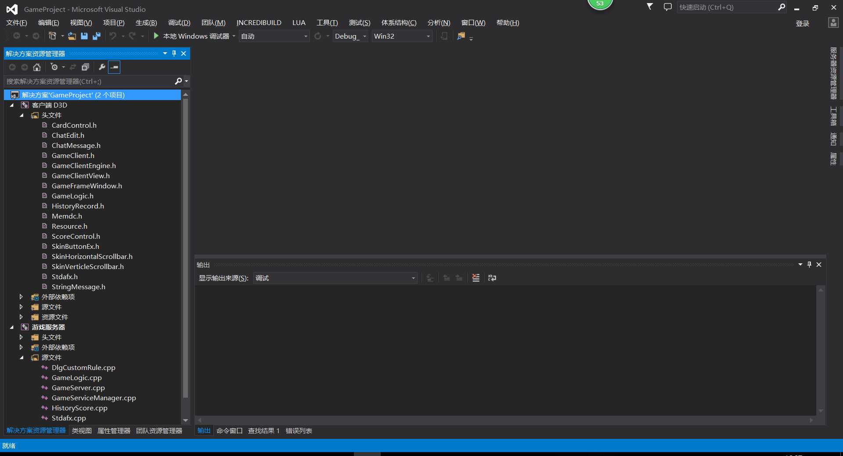Open the 服务器资源管理器 side tab
Image resolution: width=843 pixels, height=456 pixels.
[833, 73]
